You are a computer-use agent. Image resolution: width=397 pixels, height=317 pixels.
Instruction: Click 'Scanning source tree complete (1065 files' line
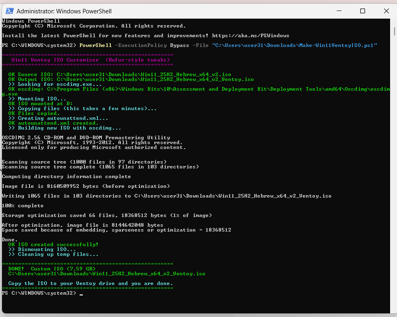point(100,167)
